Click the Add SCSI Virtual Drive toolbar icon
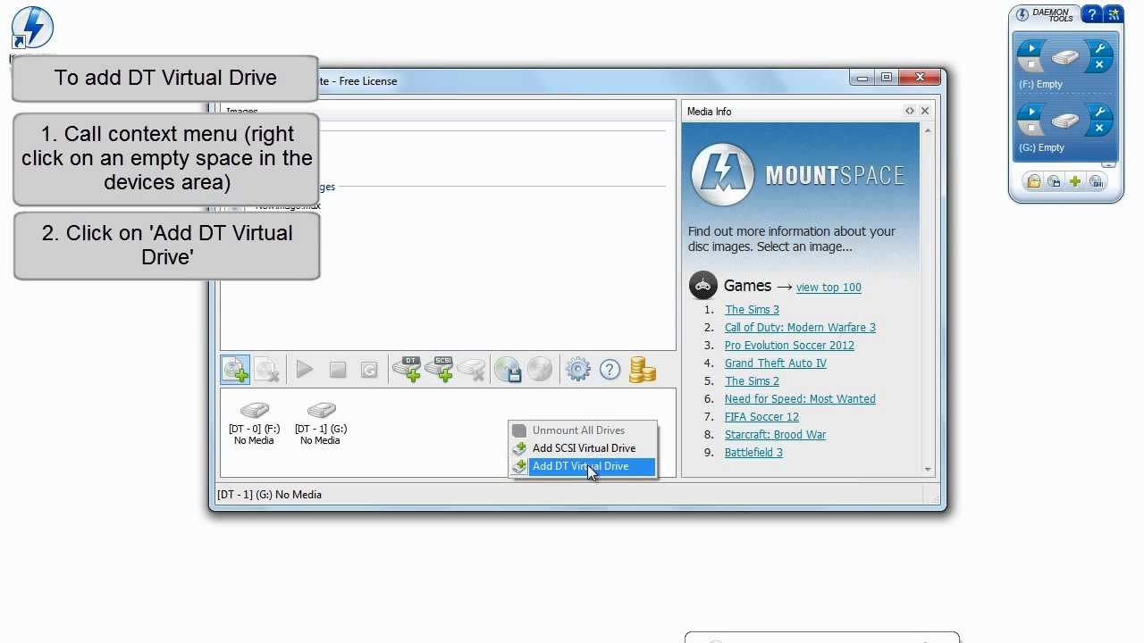Image resolution: width=1144 pixels, height=643 pixels. (x=439, y=370)
